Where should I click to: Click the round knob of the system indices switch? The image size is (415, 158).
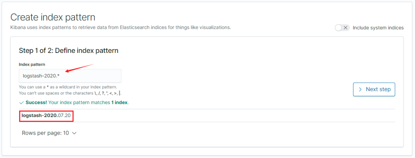tap(338, 28)
